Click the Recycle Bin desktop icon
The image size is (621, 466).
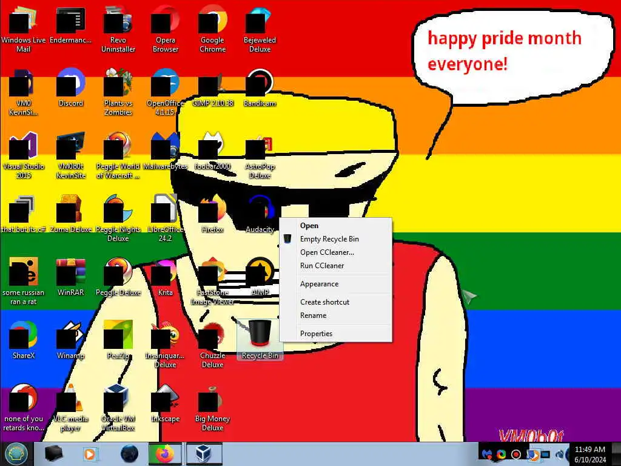(x=260, y=340)
